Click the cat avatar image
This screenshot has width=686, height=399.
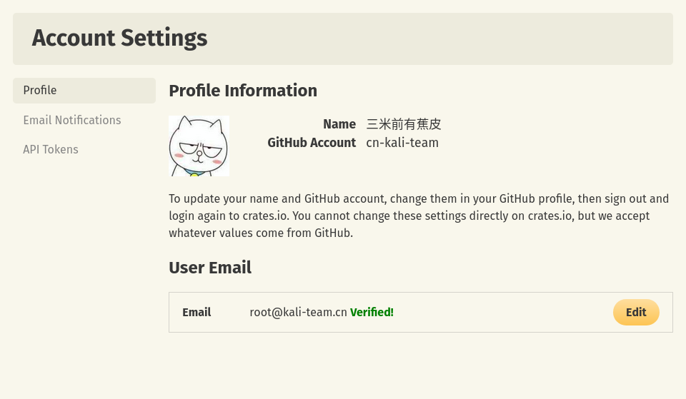point(199,146)
